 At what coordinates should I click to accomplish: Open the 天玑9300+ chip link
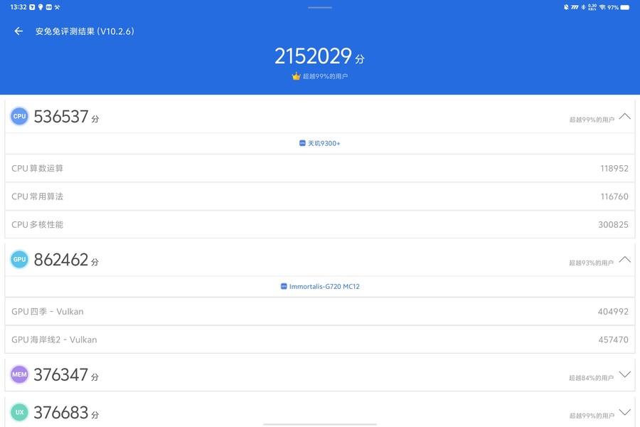coord(320,143)
